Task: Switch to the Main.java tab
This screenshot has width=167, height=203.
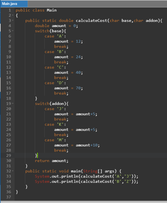Action: click(x=14, y=4)
